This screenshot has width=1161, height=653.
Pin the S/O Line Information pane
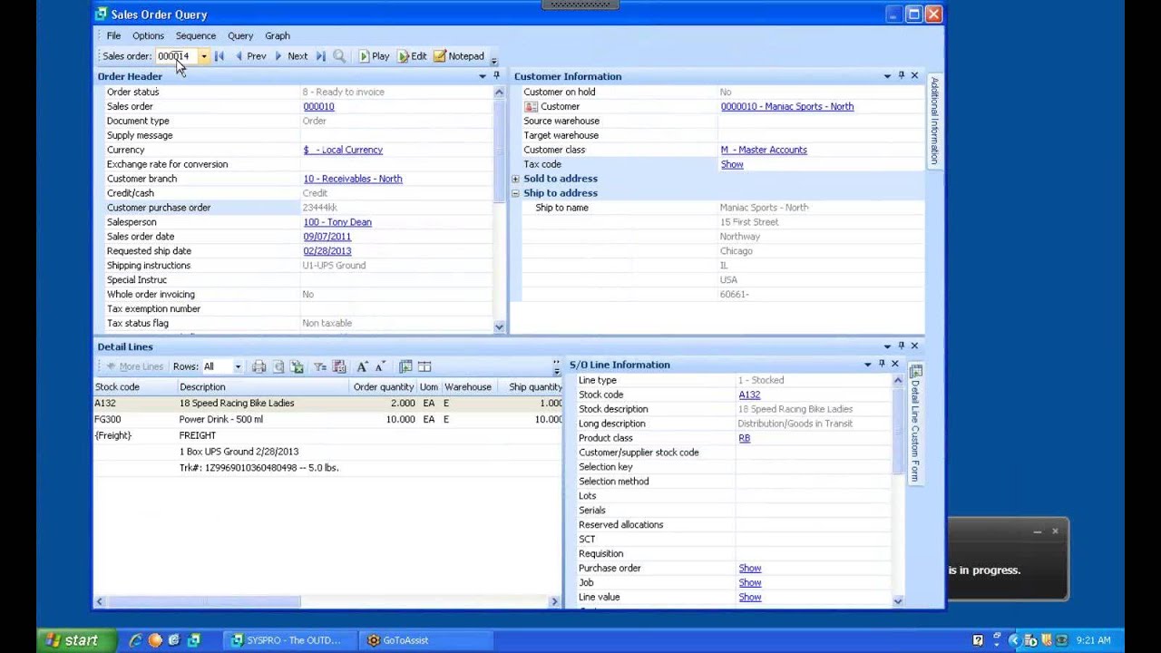click(881, 364)
